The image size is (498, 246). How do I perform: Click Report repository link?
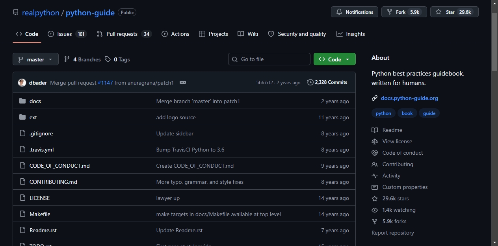click(393, 233)
